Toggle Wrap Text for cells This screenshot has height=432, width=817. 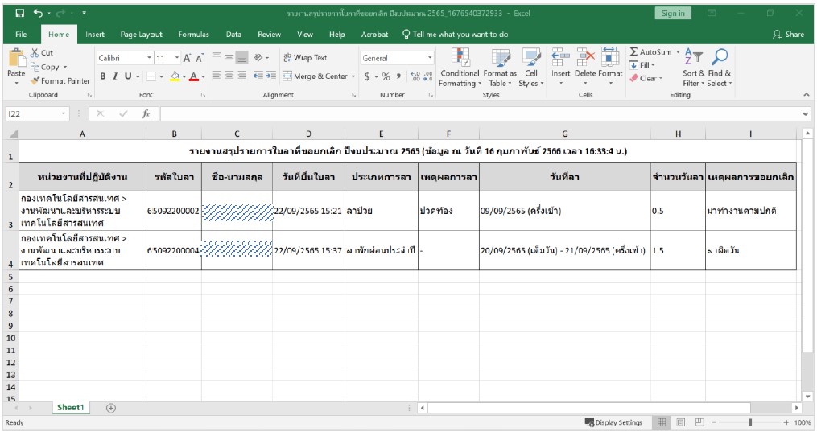pos(304,58)
